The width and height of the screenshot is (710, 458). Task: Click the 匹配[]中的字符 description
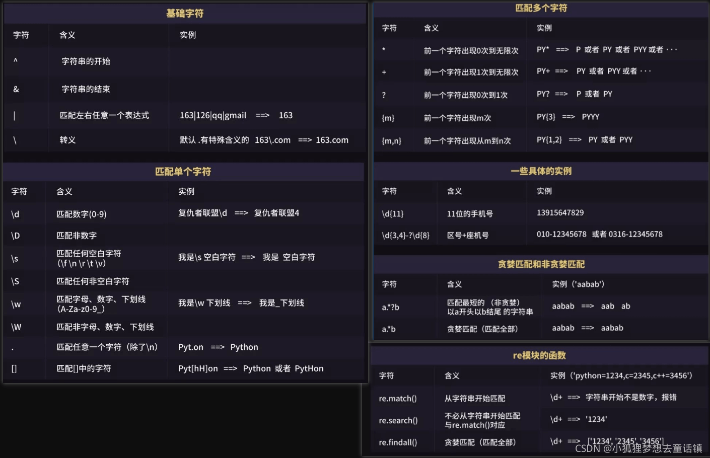(x=84, y=368)
